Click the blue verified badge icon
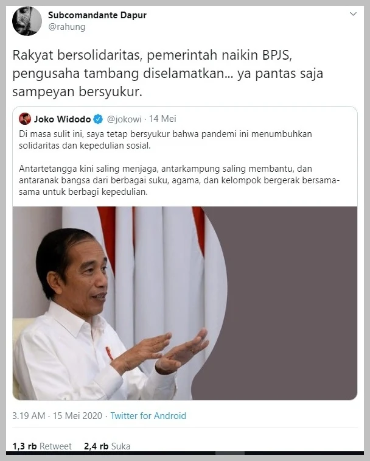The image size is (370, 461). point(98,119)
